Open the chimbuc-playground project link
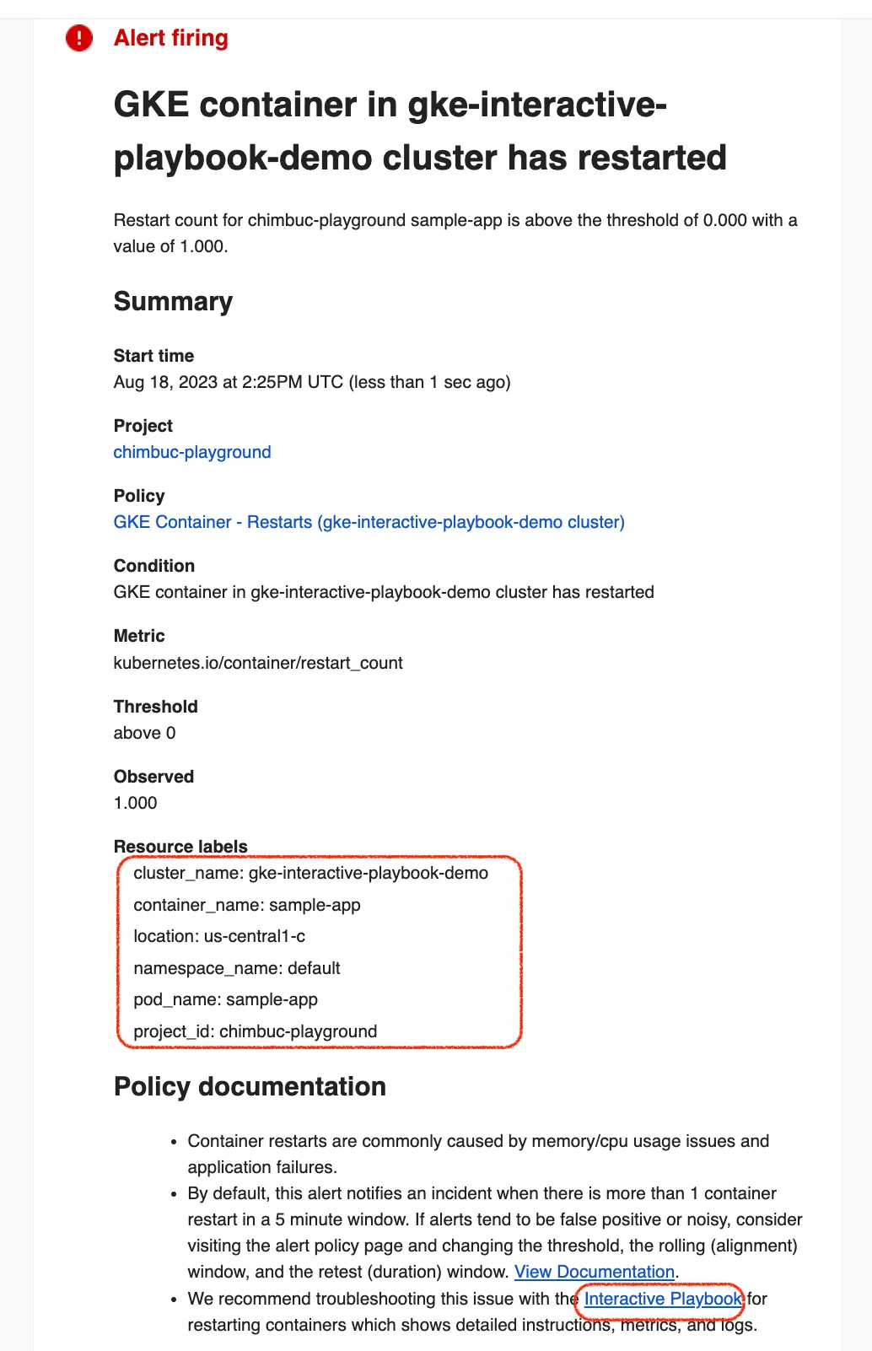The height and width of the screenshot is (1351, 872). pyautogui.click(x=192, y=452)
